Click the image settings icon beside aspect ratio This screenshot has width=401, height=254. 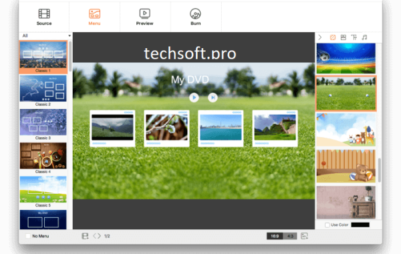(304, 236)
